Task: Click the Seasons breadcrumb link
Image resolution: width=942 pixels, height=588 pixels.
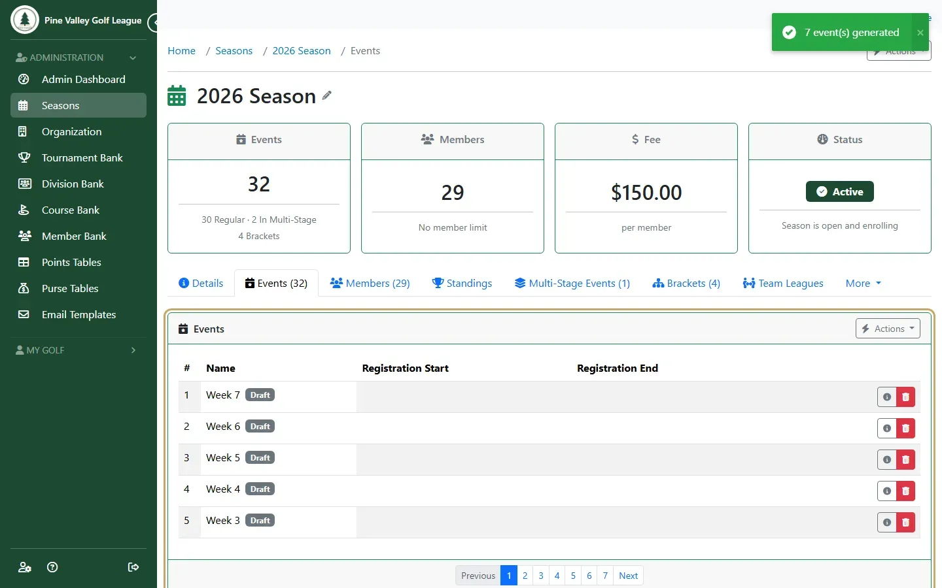Action: [234, 51]
